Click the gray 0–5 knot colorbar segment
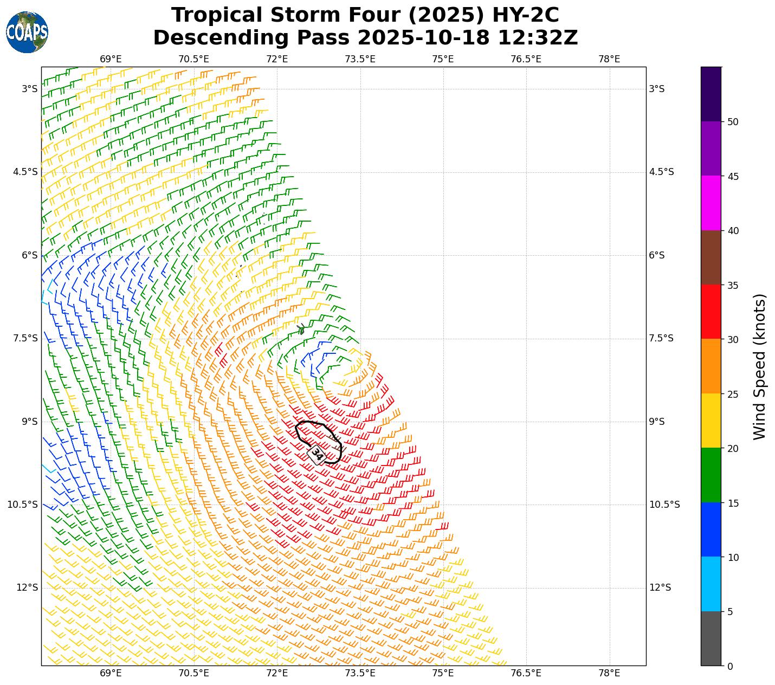Image resolution: width=775 pixels, height=685 pixels. click(711, 638)
